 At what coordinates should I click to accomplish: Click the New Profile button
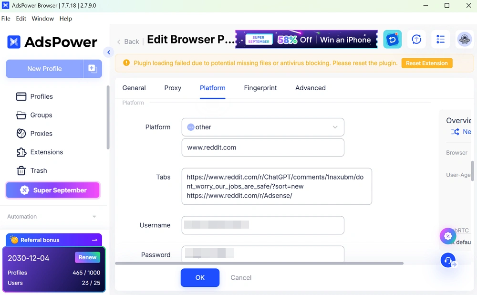point(44,69)
